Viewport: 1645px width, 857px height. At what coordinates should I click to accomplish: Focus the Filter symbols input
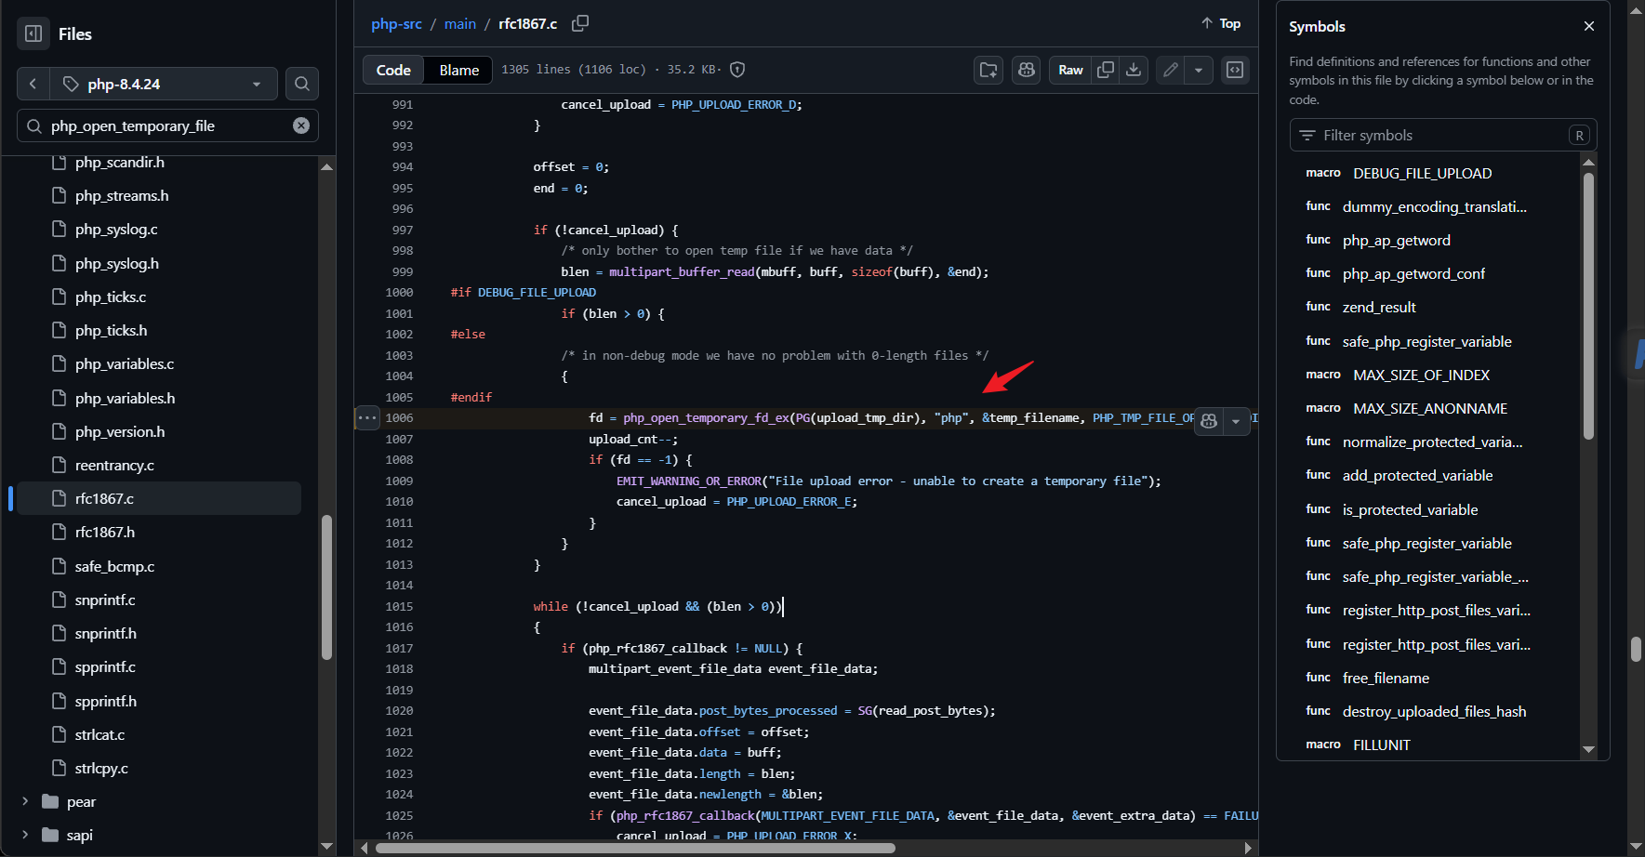1443,135
